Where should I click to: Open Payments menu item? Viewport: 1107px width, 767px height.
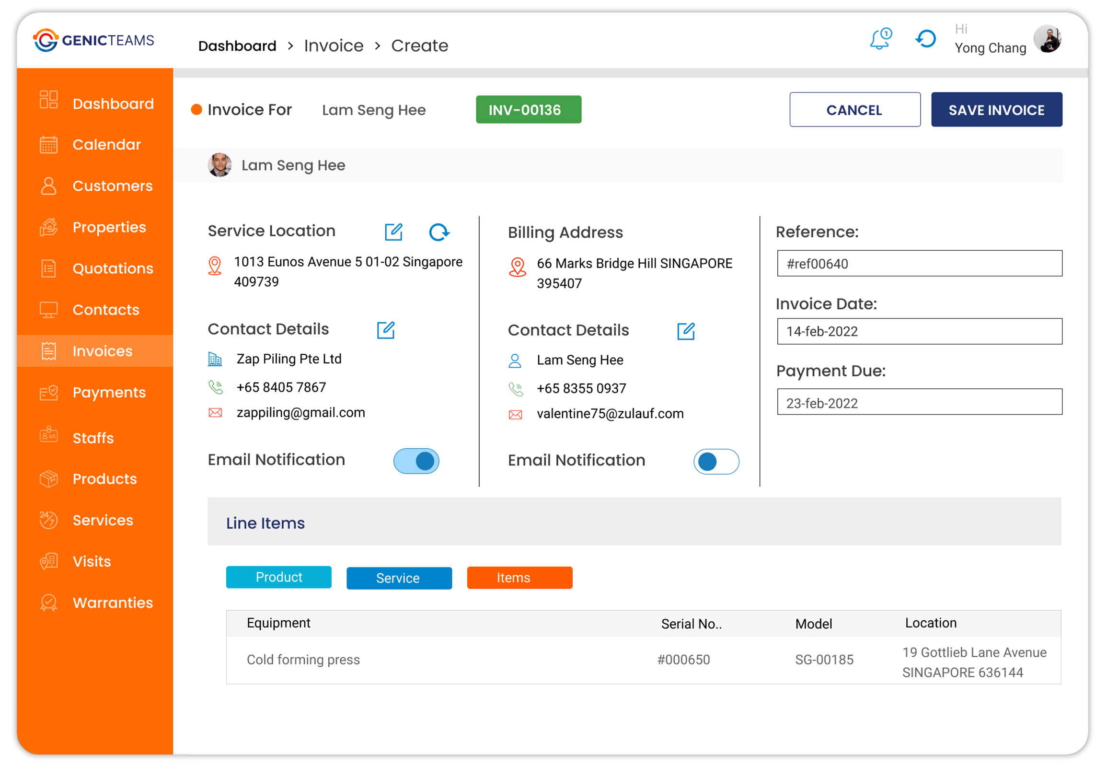coord(109,393)
